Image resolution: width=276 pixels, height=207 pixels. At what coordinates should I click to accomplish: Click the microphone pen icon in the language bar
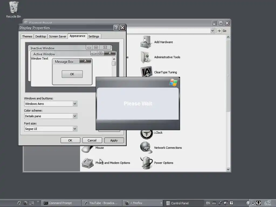220,203
